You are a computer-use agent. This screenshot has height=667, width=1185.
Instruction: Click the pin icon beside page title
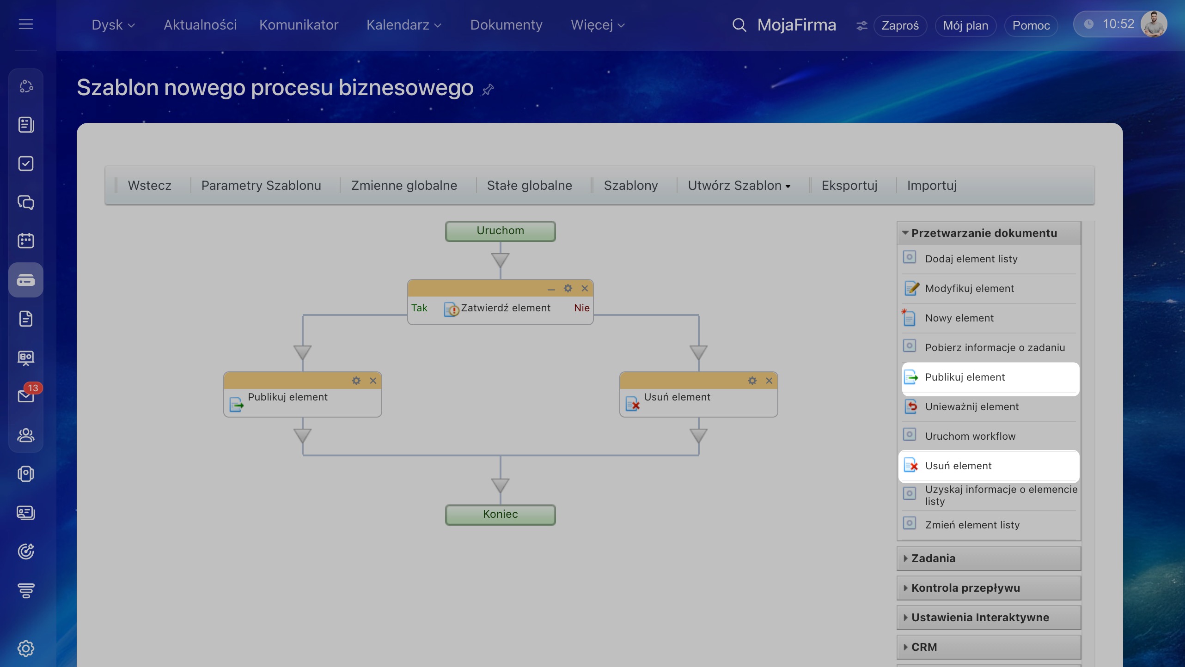click(x=488, y=89)
